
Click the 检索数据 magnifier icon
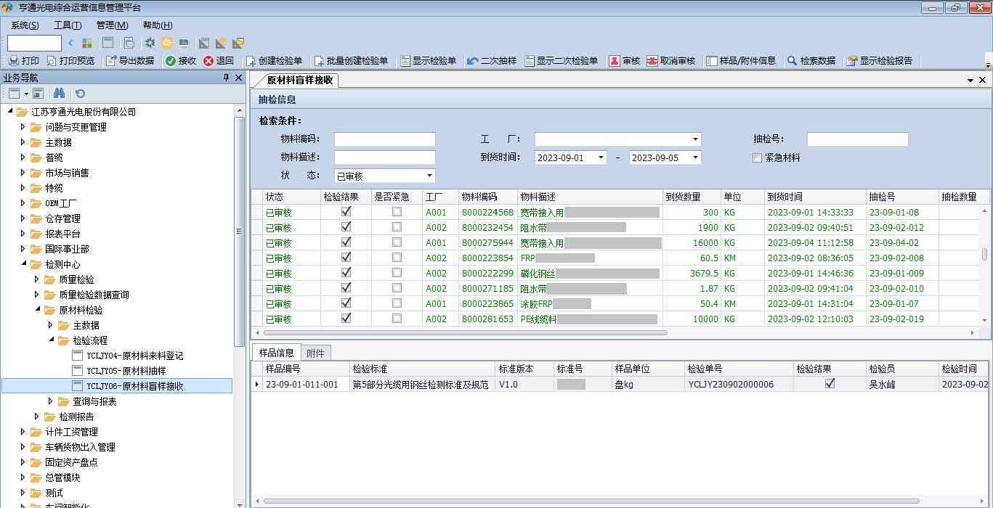pyautogui.click(x=792, y=61)
